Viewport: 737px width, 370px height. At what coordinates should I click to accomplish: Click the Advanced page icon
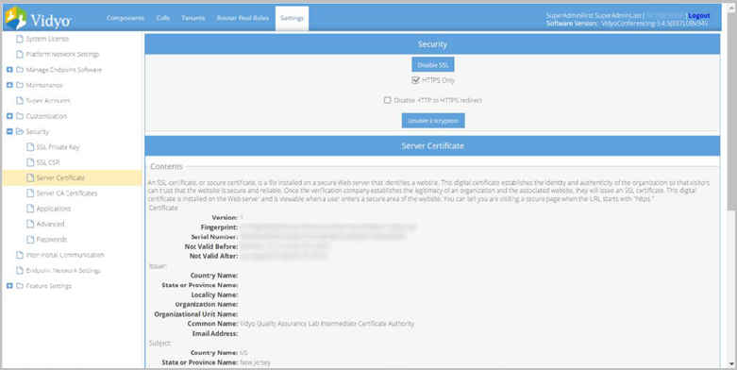30,225
